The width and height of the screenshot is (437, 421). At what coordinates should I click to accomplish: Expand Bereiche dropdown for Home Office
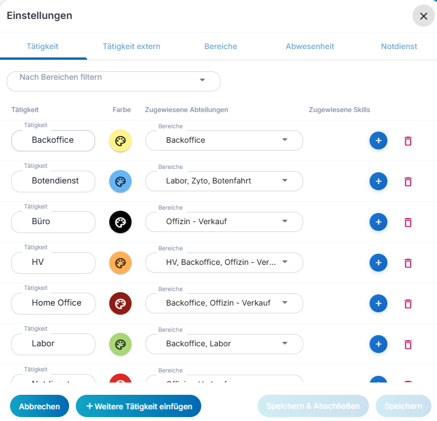pos(224,303)
